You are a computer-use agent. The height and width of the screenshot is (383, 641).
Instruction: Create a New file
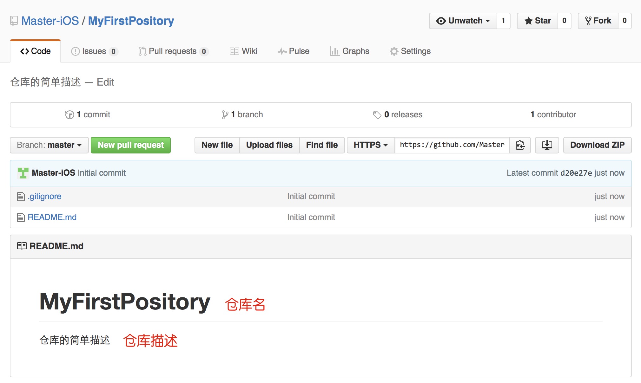[217, 145]
